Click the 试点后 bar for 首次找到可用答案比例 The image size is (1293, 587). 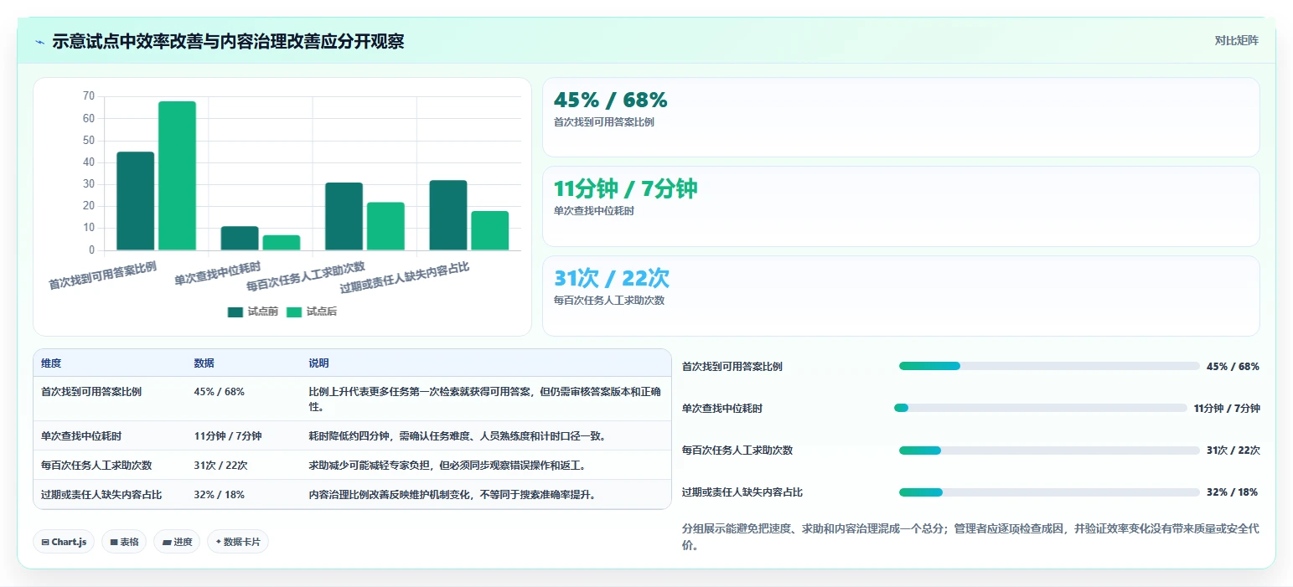pos(177,176)
